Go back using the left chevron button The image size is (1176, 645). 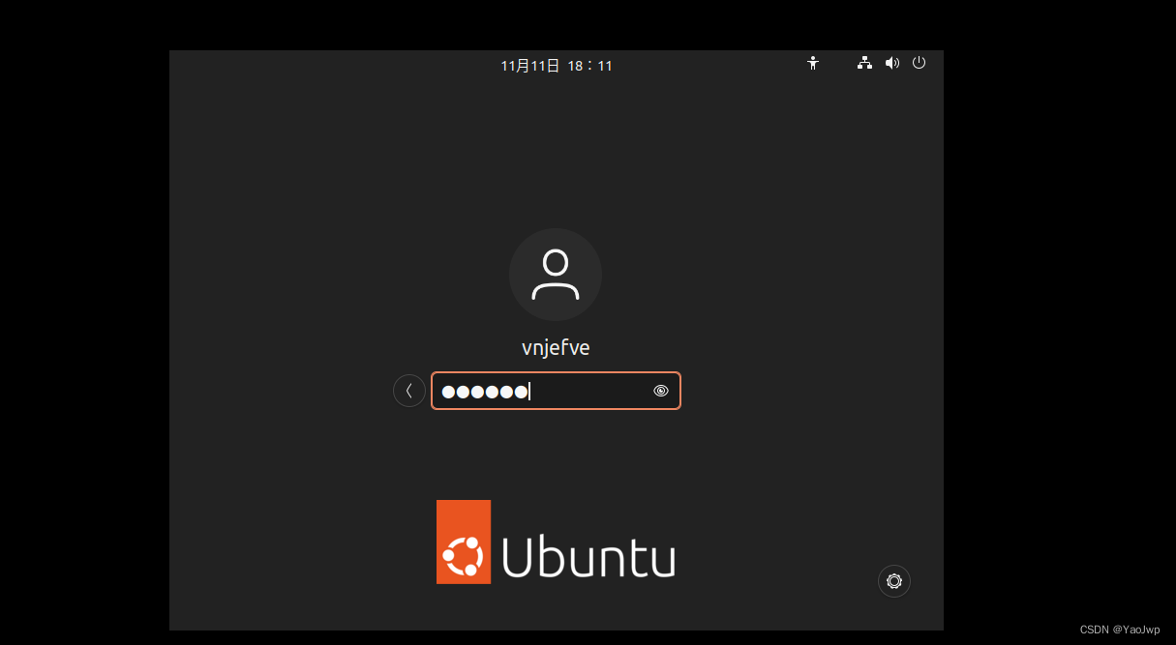[x=409, y=391]
